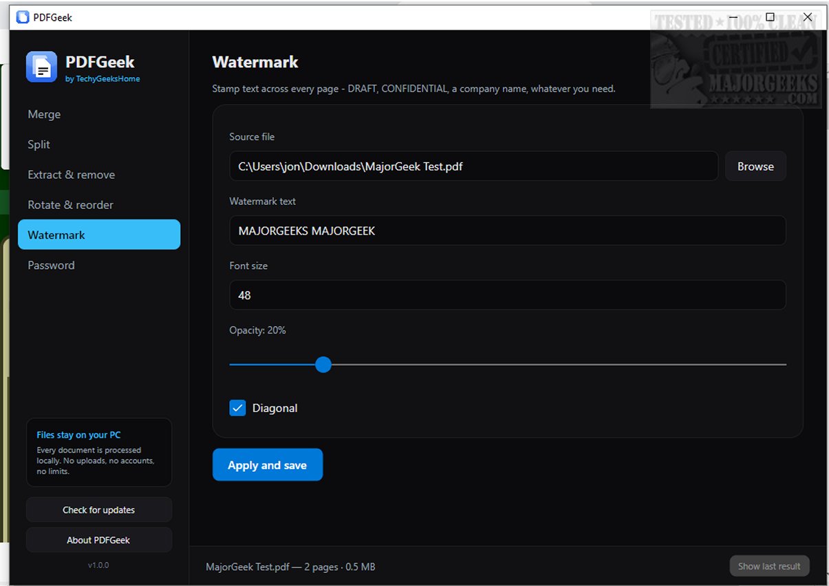Click the 'Source file' label
The height and width of the screenshot is (586, 829).
[x=252, y=137]
